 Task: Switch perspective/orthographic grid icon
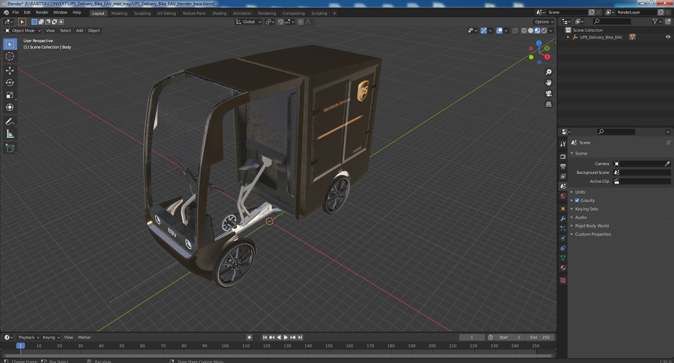(x=548, y=104)
